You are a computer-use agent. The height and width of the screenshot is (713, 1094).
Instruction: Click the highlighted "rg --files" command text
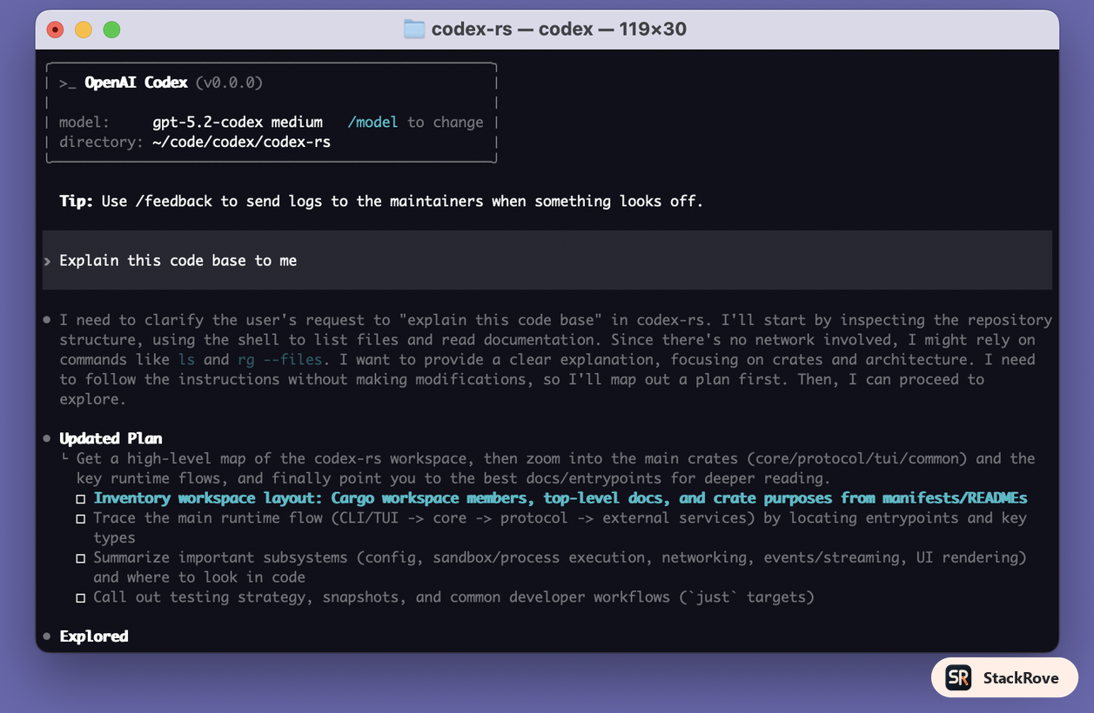coord(277,359)
